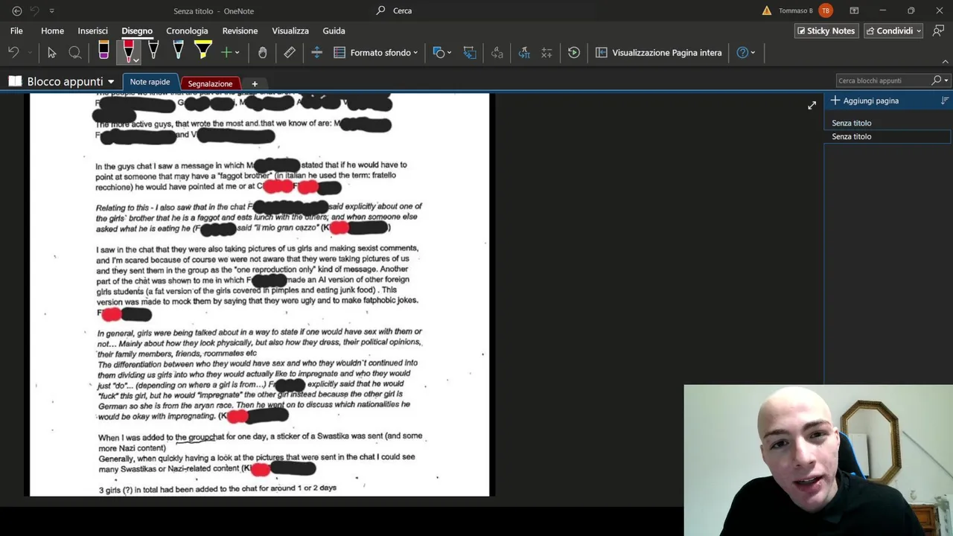Select the red pen tool
This screenshot has height=536, width=953.
pos(129,51)
